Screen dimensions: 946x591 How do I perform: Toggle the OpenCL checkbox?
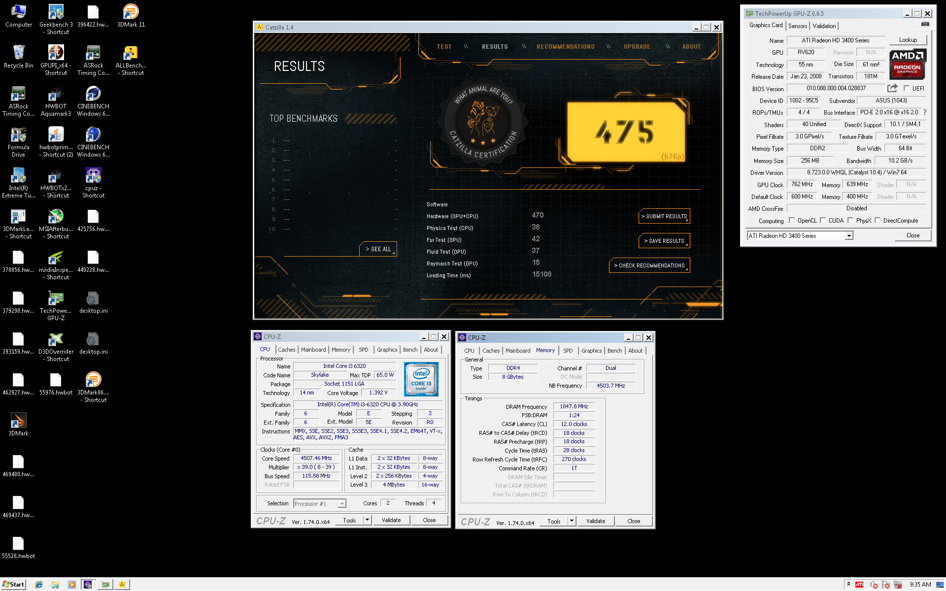click(x=792, y=221)
